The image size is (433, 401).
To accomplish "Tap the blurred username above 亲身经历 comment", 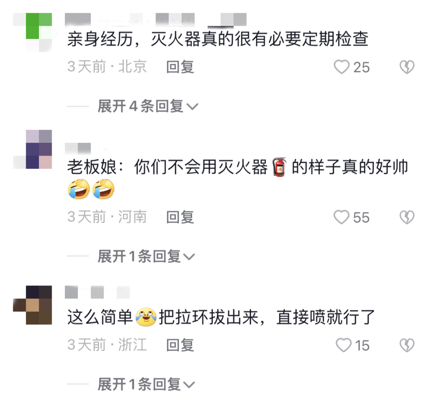I will [x=156, y=20].
